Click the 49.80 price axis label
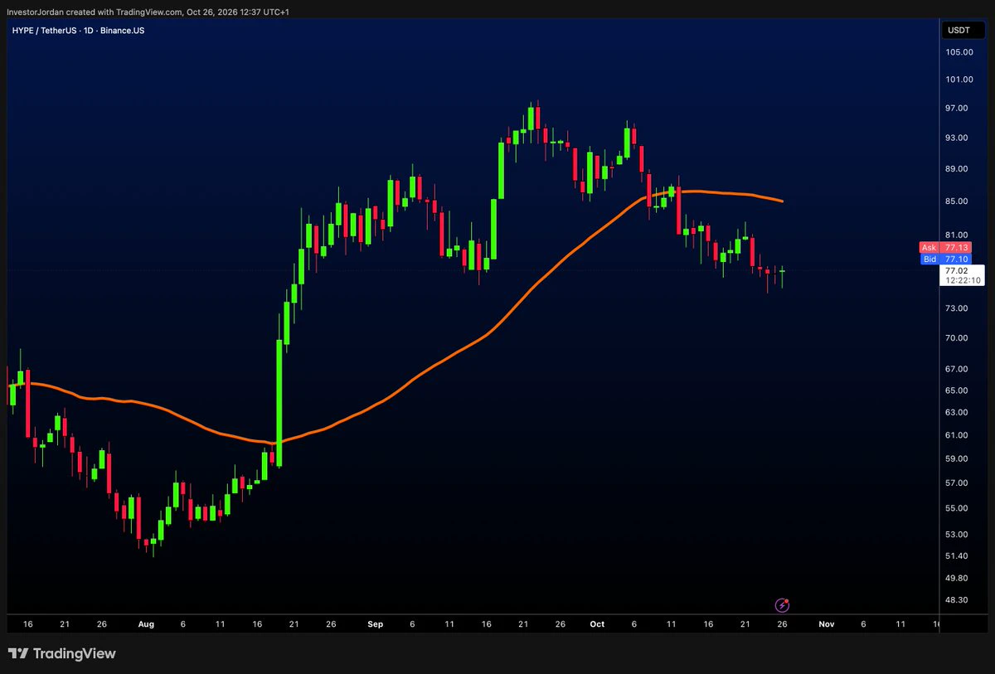This screenshot has height=674, width=995. 957,578
